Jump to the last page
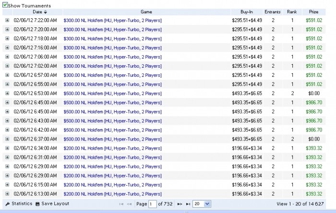The height and width of the screenshot is (213, 336). click(188, 204)
